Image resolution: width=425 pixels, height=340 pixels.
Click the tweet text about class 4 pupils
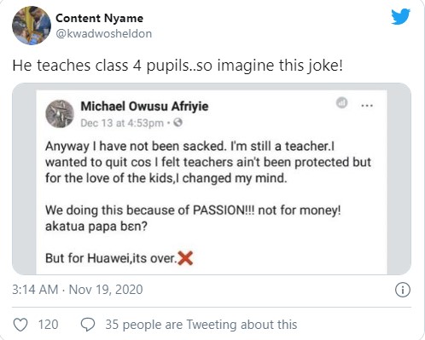coord(178,66)
